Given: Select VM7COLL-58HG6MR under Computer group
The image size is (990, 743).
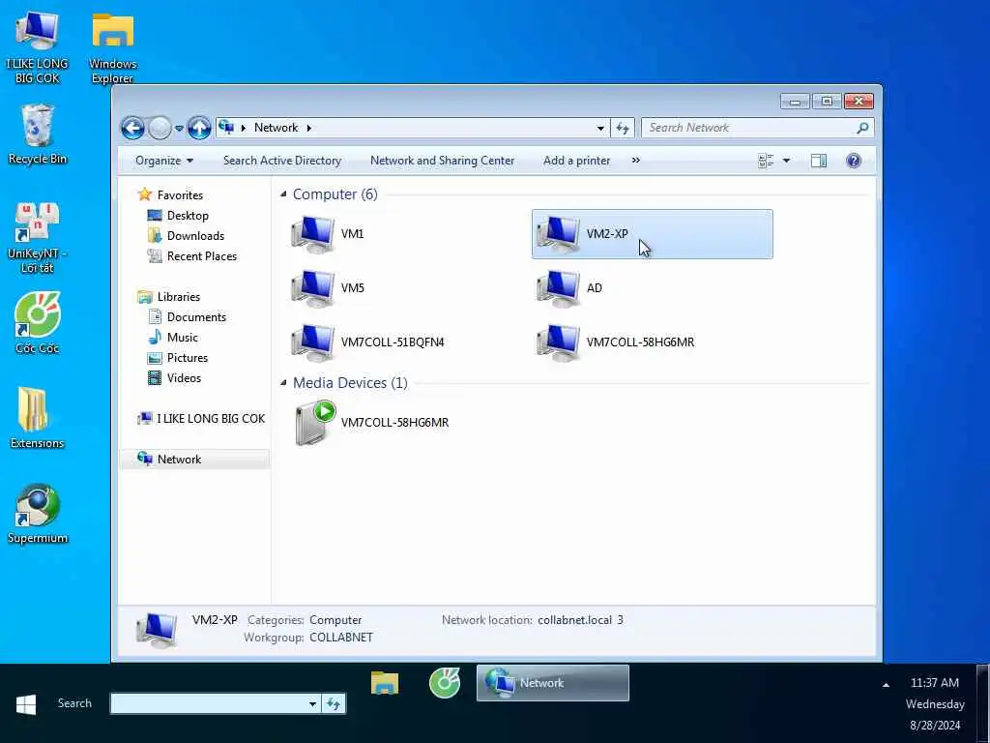Looking at the screenshot, I should coord(615,342).
